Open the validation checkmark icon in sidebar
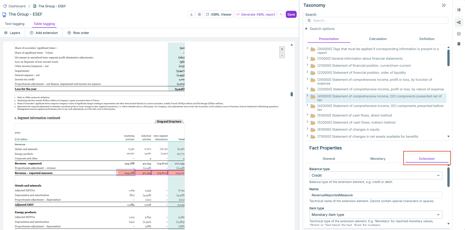Image resolution: width=465 pixels, height=230 pixels. [x=459, y=34]
